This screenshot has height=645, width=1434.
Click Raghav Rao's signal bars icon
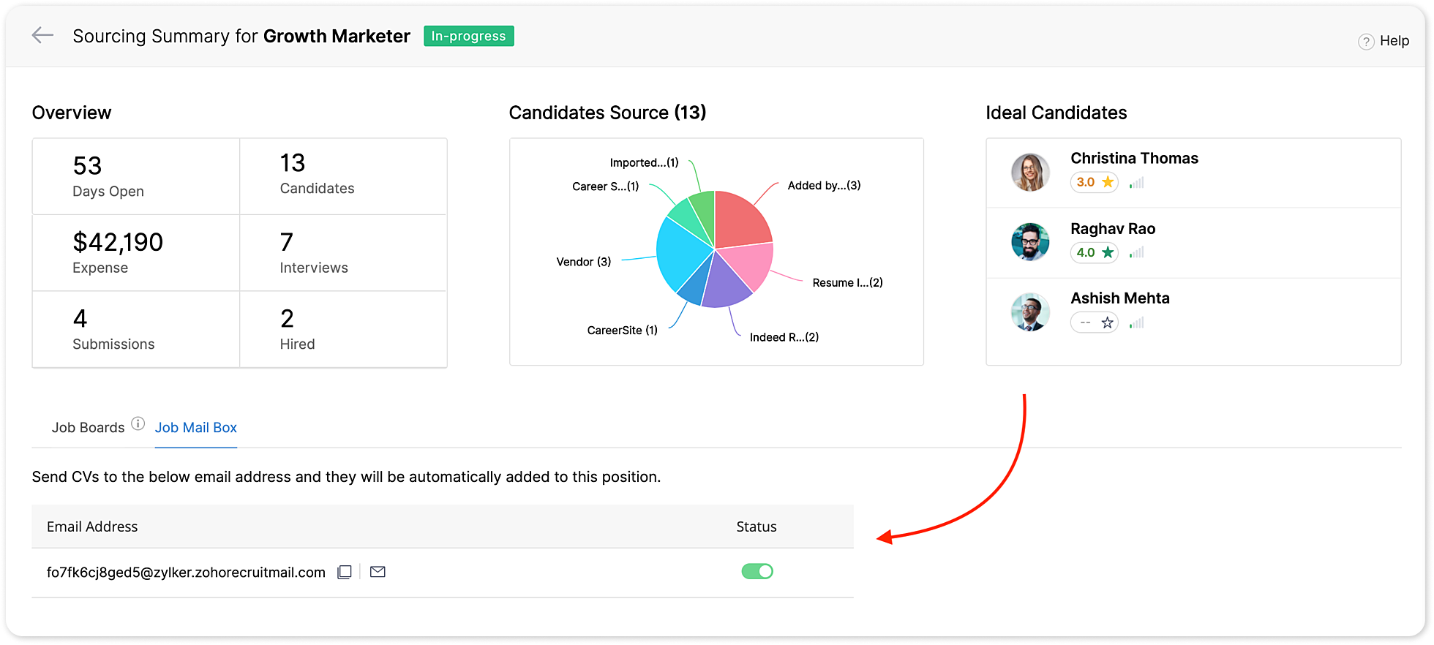(x=1136, y=252)
